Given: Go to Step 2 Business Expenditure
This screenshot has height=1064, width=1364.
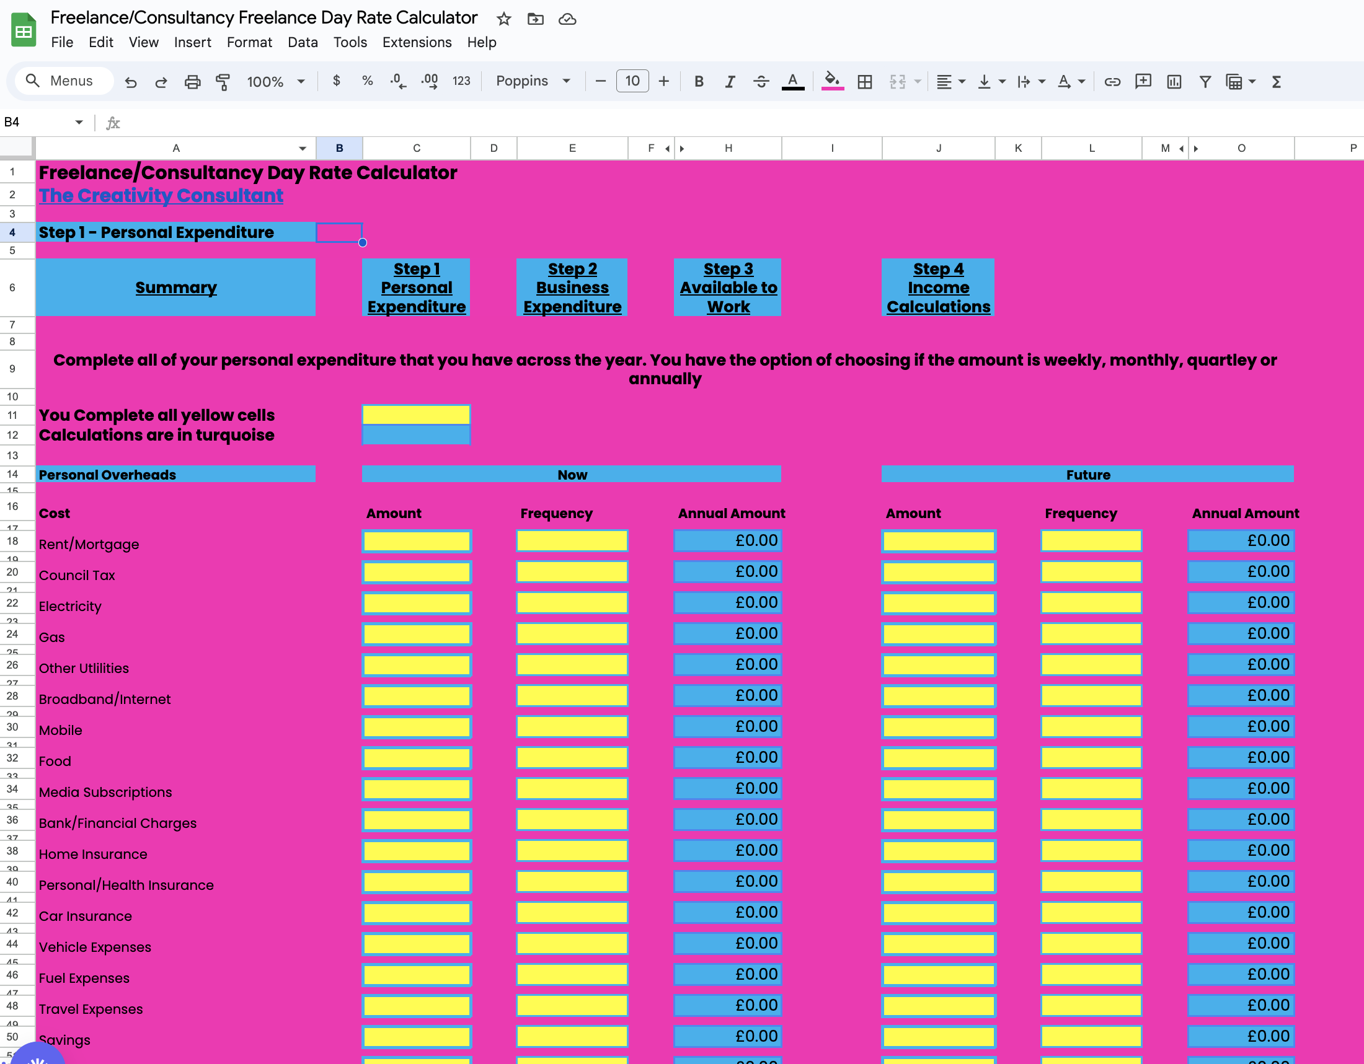Looking at the screenshot, I should tap(572, 288).
